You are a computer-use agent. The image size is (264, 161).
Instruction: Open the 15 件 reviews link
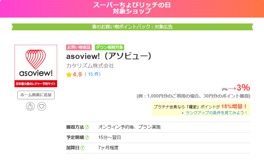(93, 74)
